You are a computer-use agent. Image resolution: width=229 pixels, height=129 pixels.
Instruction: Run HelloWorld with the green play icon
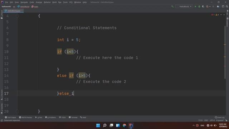point(195,6)
